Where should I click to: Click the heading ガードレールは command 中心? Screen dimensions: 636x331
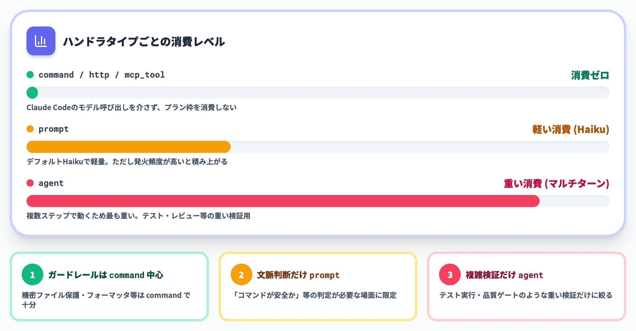coord(106,275)
